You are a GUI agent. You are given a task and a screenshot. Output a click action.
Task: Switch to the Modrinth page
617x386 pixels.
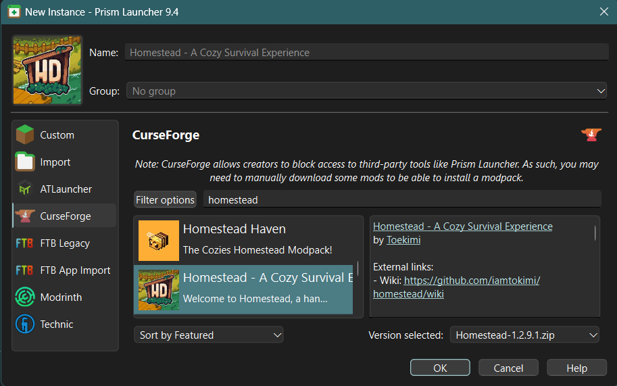[65, 297]
